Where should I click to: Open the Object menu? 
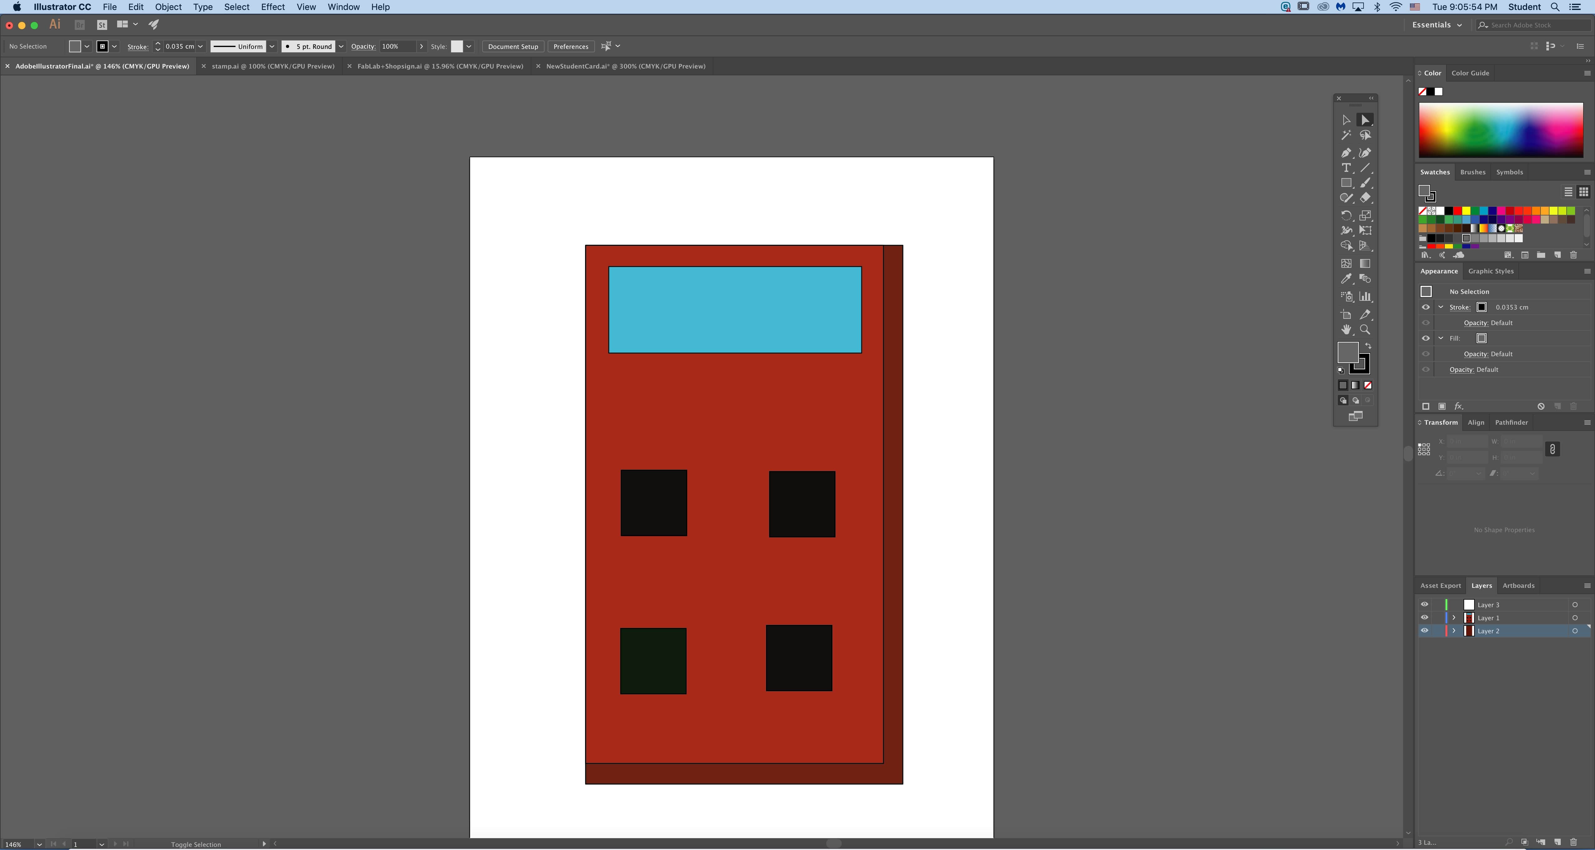pyautogui.click(x=168, y=7)
